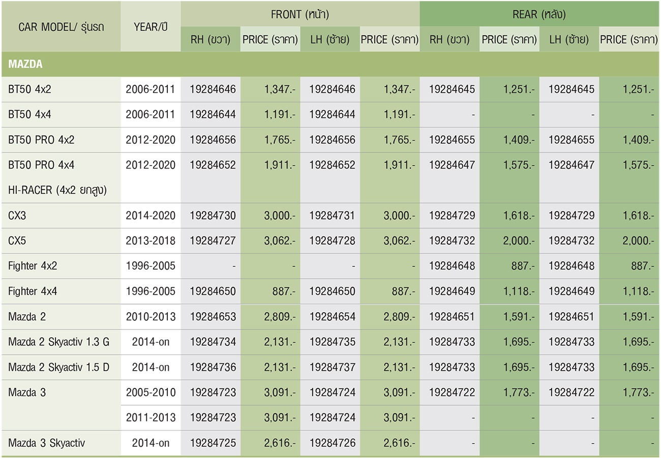The height and width of the screenshot is (458, 661).
Task: Select front RH part number 19284725
Action: [x=213, y=443]
